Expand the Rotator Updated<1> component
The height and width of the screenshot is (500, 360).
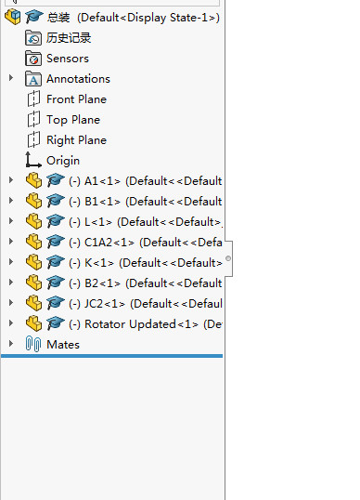coord(11,323)
